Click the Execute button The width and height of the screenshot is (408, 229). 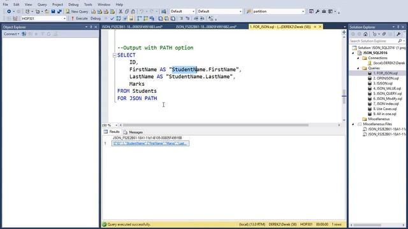tap(80, 18)
